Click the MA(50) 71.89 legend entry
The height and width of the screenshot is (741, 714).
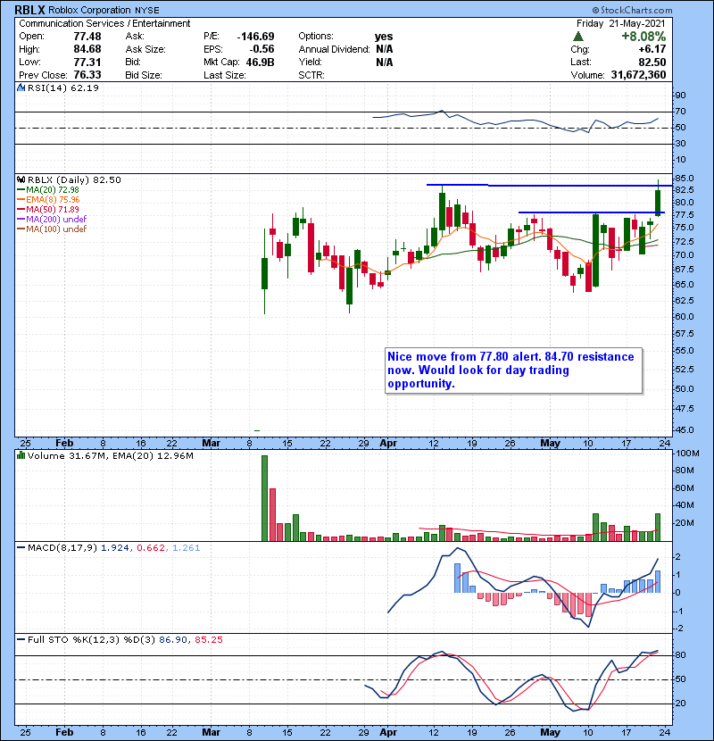point(48,209)
